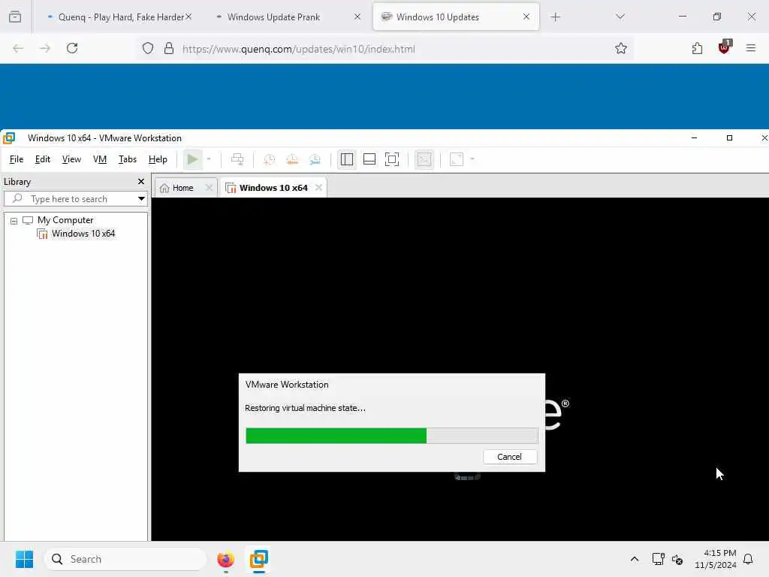Open the list all tabs chevron

[620, 17]
